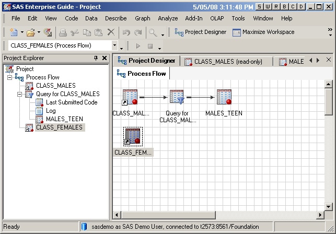This screenshot has height=234, width=336.
Task: Collapse the Query for CLASS_MALES tree node
Action: point(19,94)
